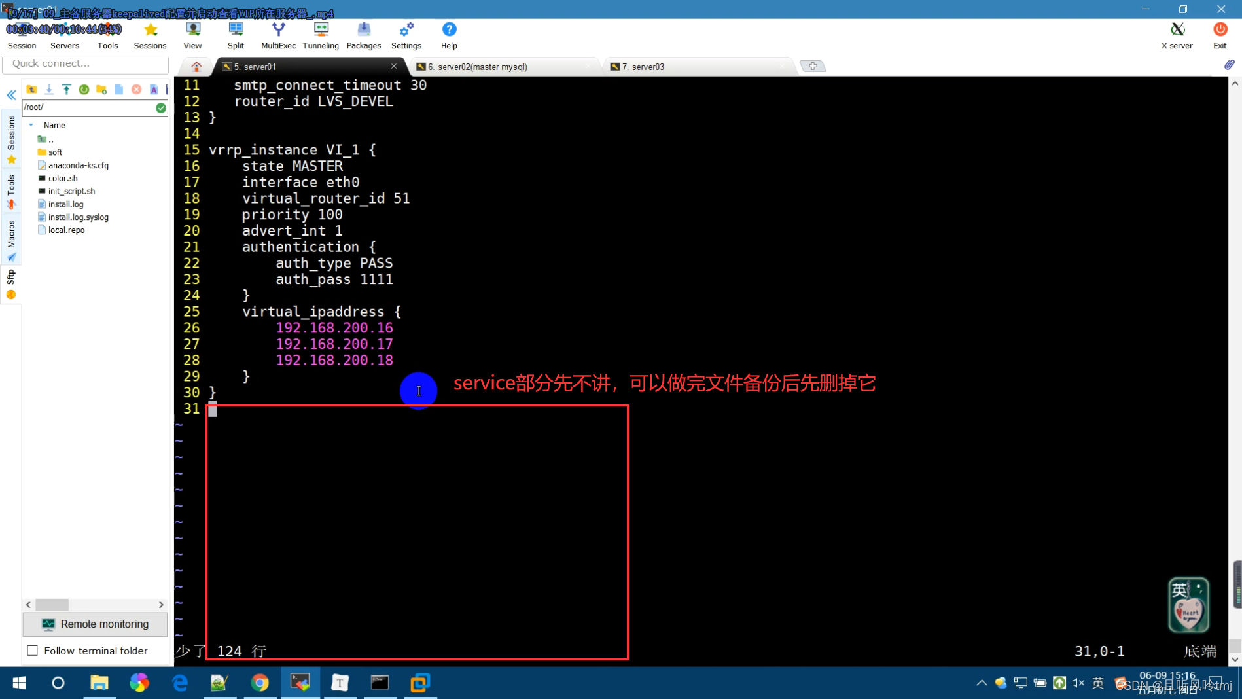Viewport: 1242px width, 699px height.
Task: Switch to the 7. server03 tab
Action: coord(697,67)
